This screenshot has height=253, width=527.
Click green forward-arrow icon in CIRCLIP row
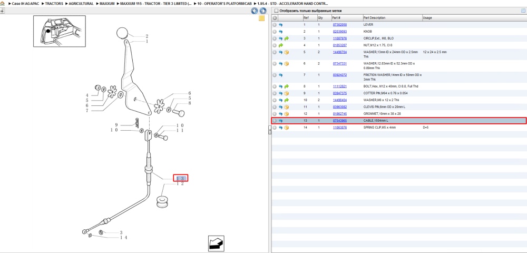click(x=286, y=38)
